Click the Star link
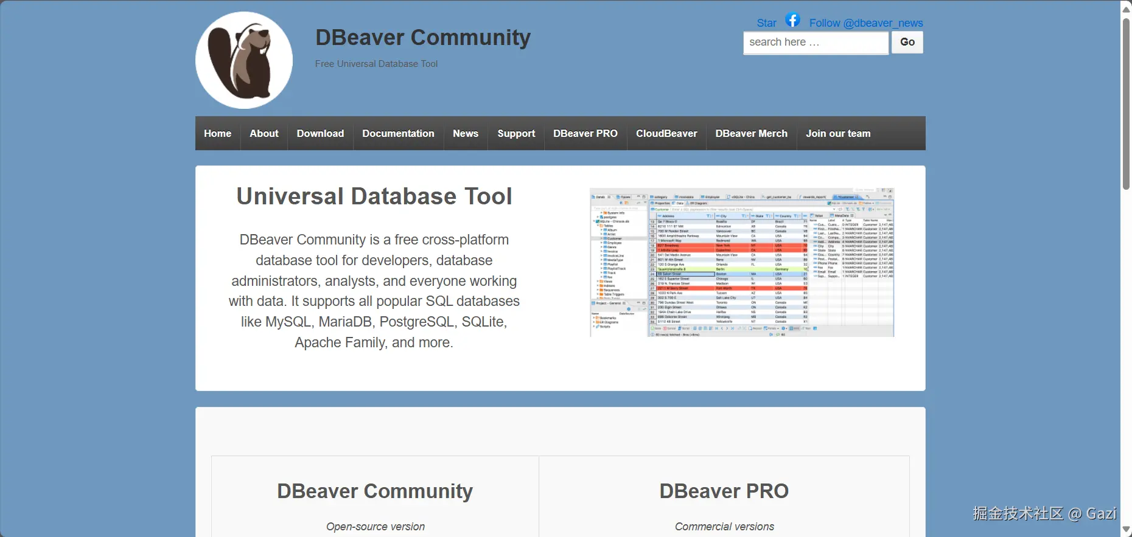 (766, 23)
